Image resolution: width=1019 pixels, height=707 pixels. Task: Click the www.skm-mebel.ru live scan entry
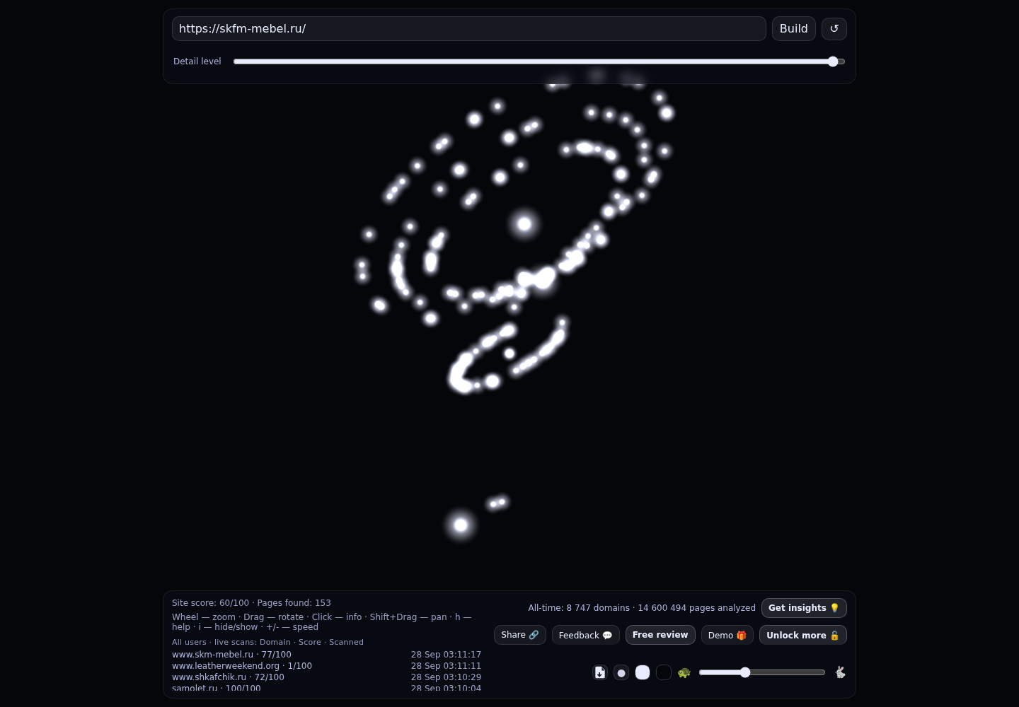[x=231, y=655]
